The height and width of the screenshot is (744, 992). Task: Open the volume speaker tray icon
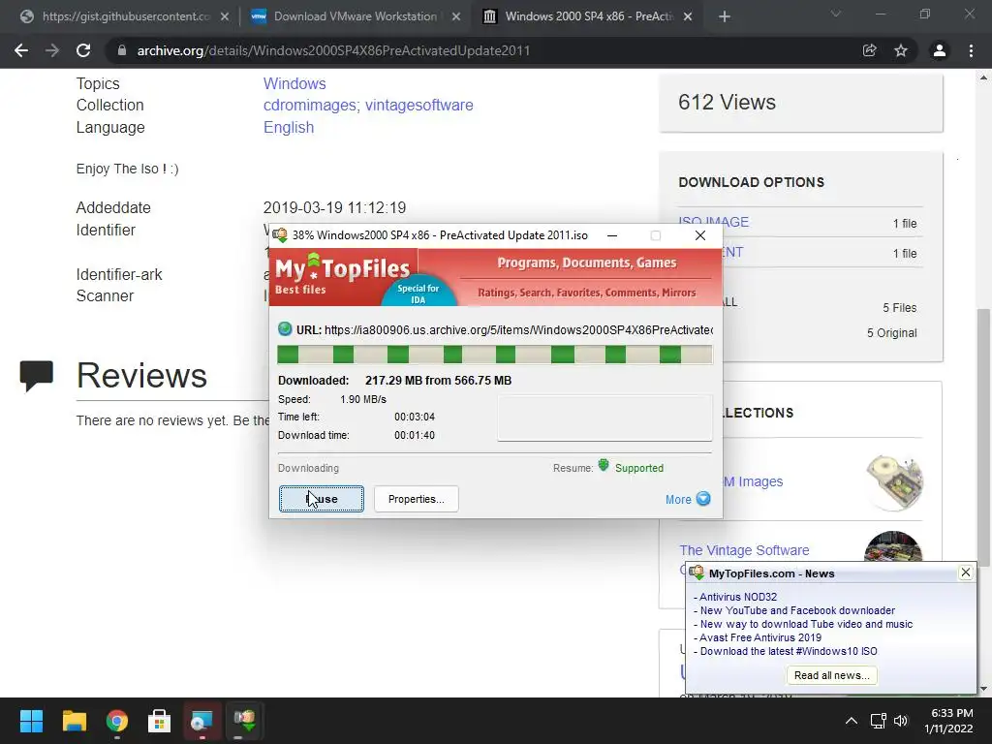click(901, 721)
